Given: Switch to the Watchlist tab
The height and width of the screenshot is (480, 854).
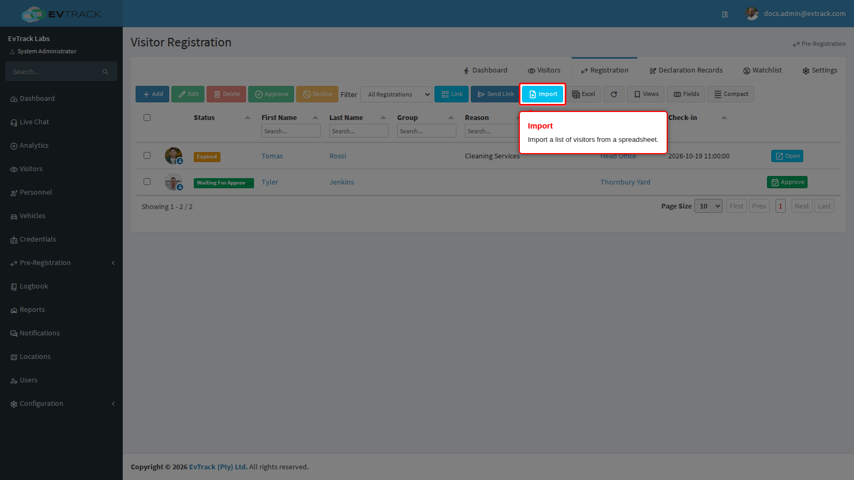Looking at the screenshot, I should [x=762, y=70].
